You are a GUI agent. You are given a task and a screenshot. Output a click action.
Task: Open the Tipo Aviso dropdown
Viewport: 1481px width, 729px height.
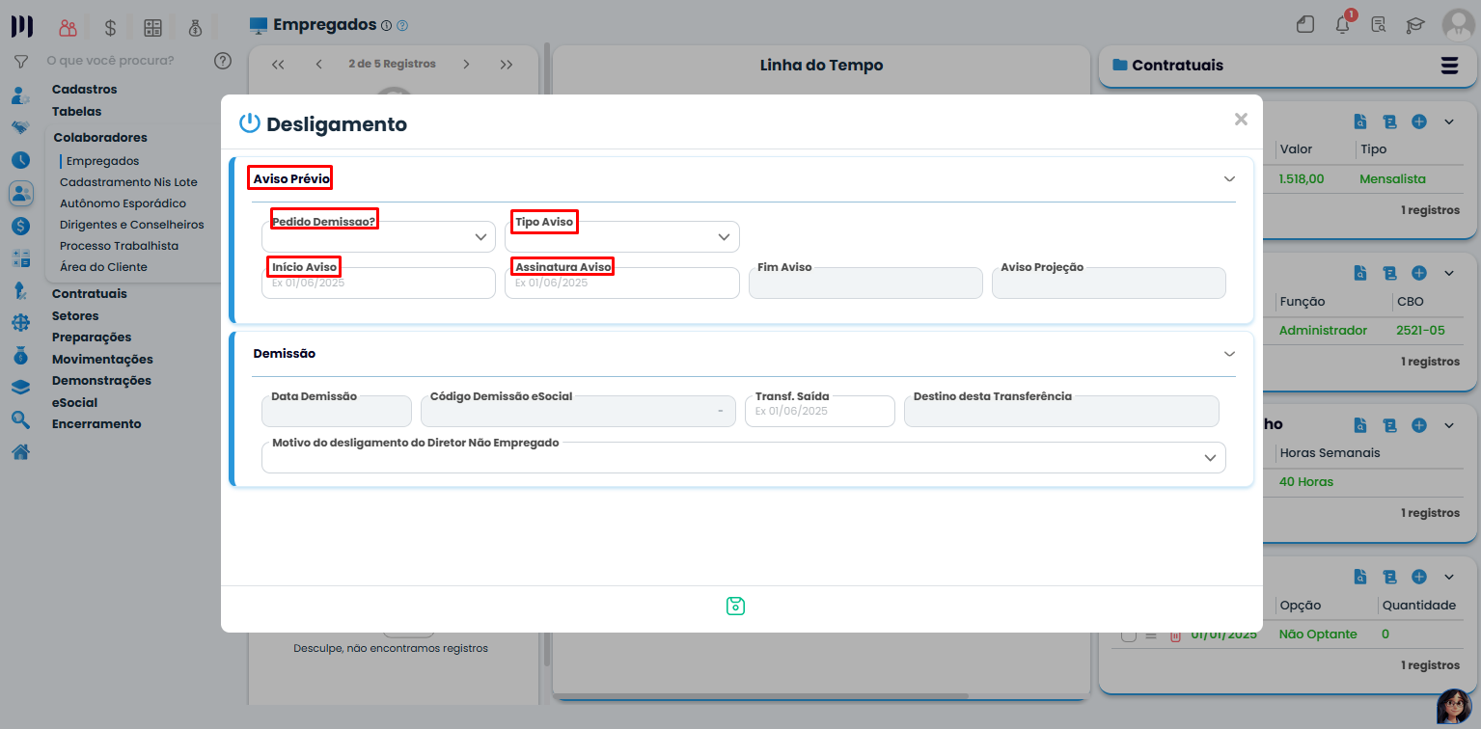pyautogui.click(x=621, y=237)
